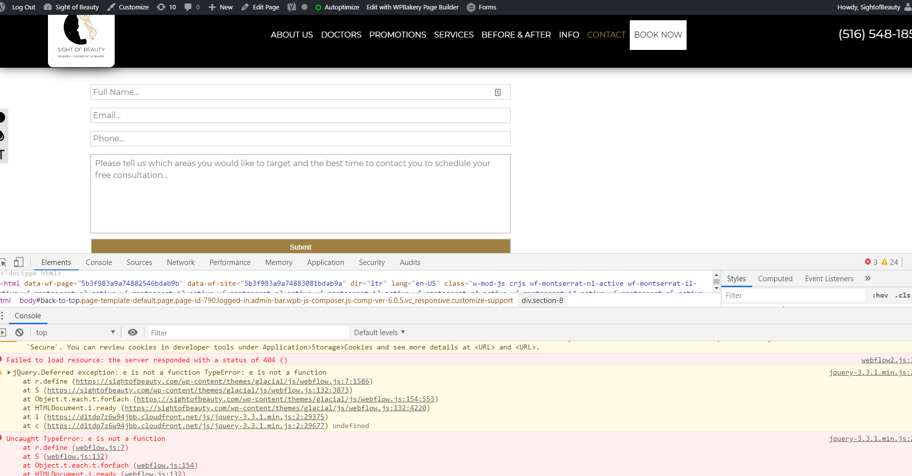Image resolution: width=912 pixels, height=476 pixels.
Task: Switch to the Network tab in DevTools
Action: (181, 262)
